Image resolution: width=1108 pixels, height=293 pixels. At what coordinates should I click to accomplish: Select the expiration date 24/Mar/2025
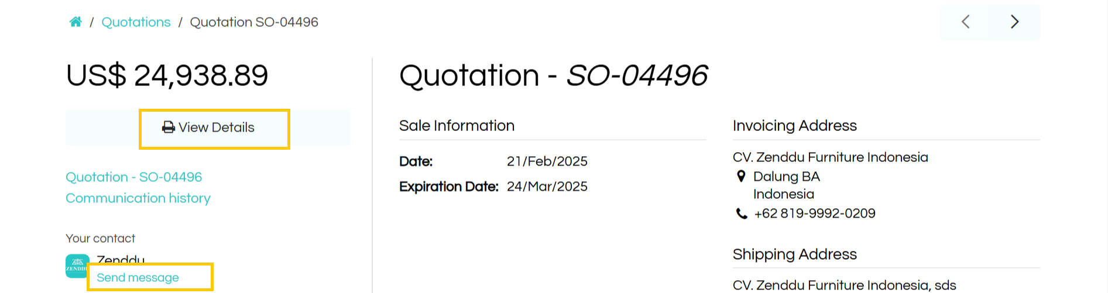547,187
